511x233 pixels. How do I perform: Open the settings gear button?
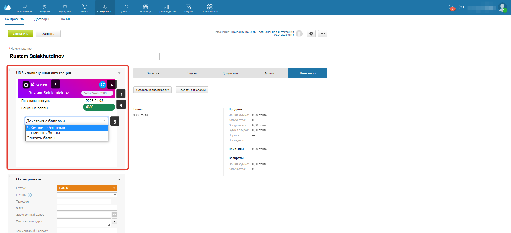click(x=311, y=34)
